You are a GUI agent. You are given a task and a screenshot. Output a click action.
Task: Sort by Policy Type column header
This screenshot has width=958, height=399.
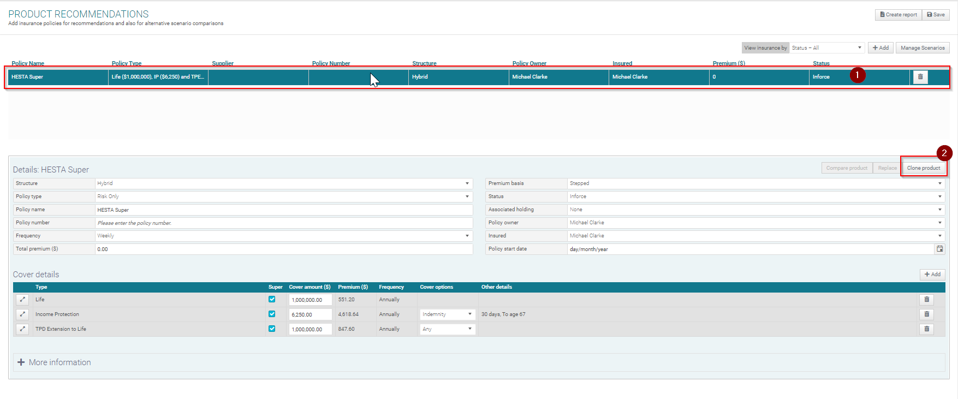[x=127, y=64]
